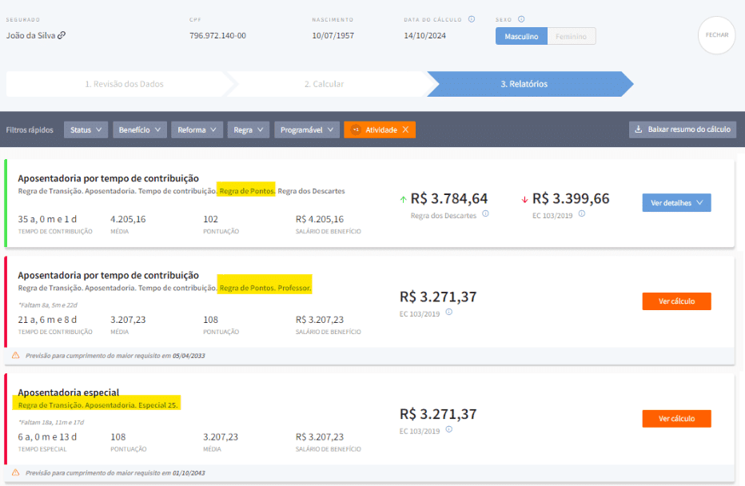
Task: Click info icon beside EC 103/2019 in Aposentadoria especial card
Action: pyautogui.click(x=448, y=429)
